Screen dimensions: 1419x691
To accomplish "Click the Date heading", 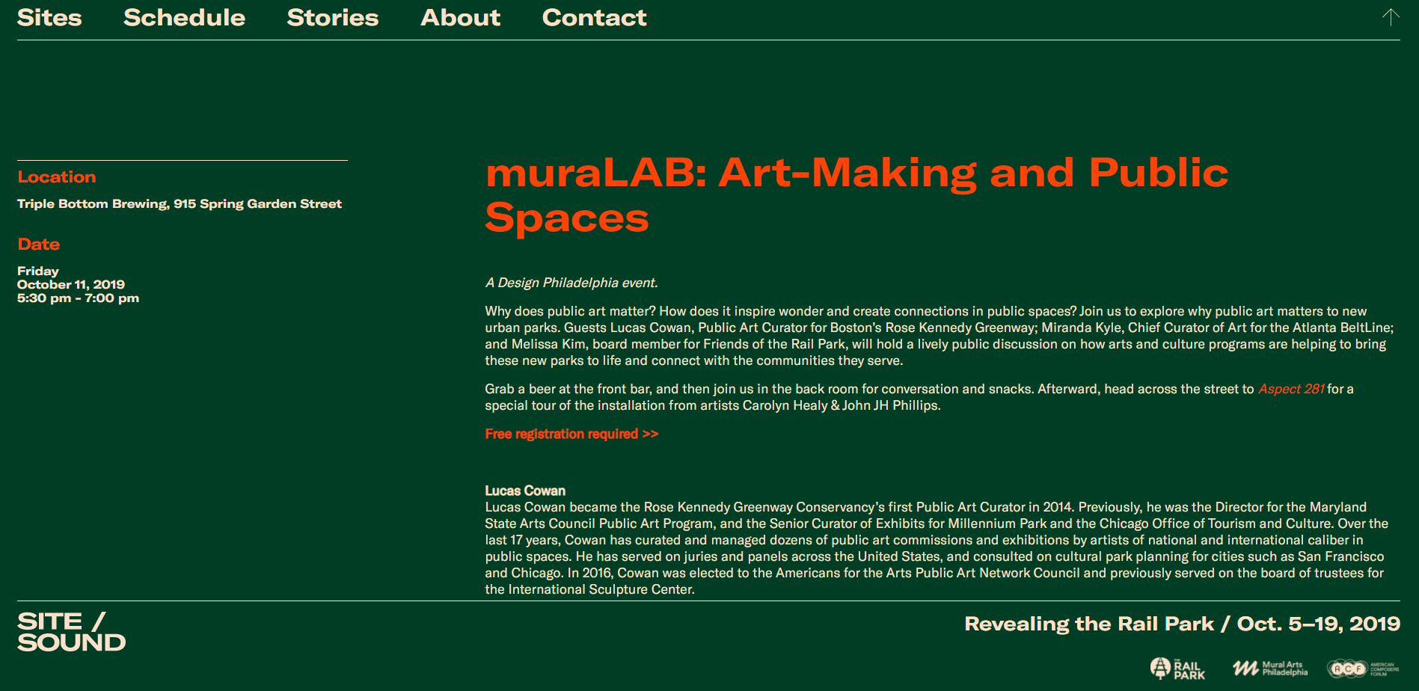I will click(39, 245).
